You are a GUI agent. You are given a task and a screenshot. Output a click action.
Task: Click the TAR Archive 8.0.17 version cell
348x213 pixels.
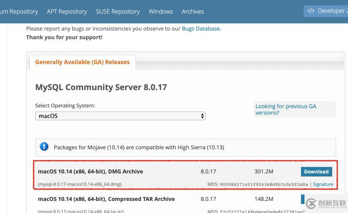(x=208, y=199)
